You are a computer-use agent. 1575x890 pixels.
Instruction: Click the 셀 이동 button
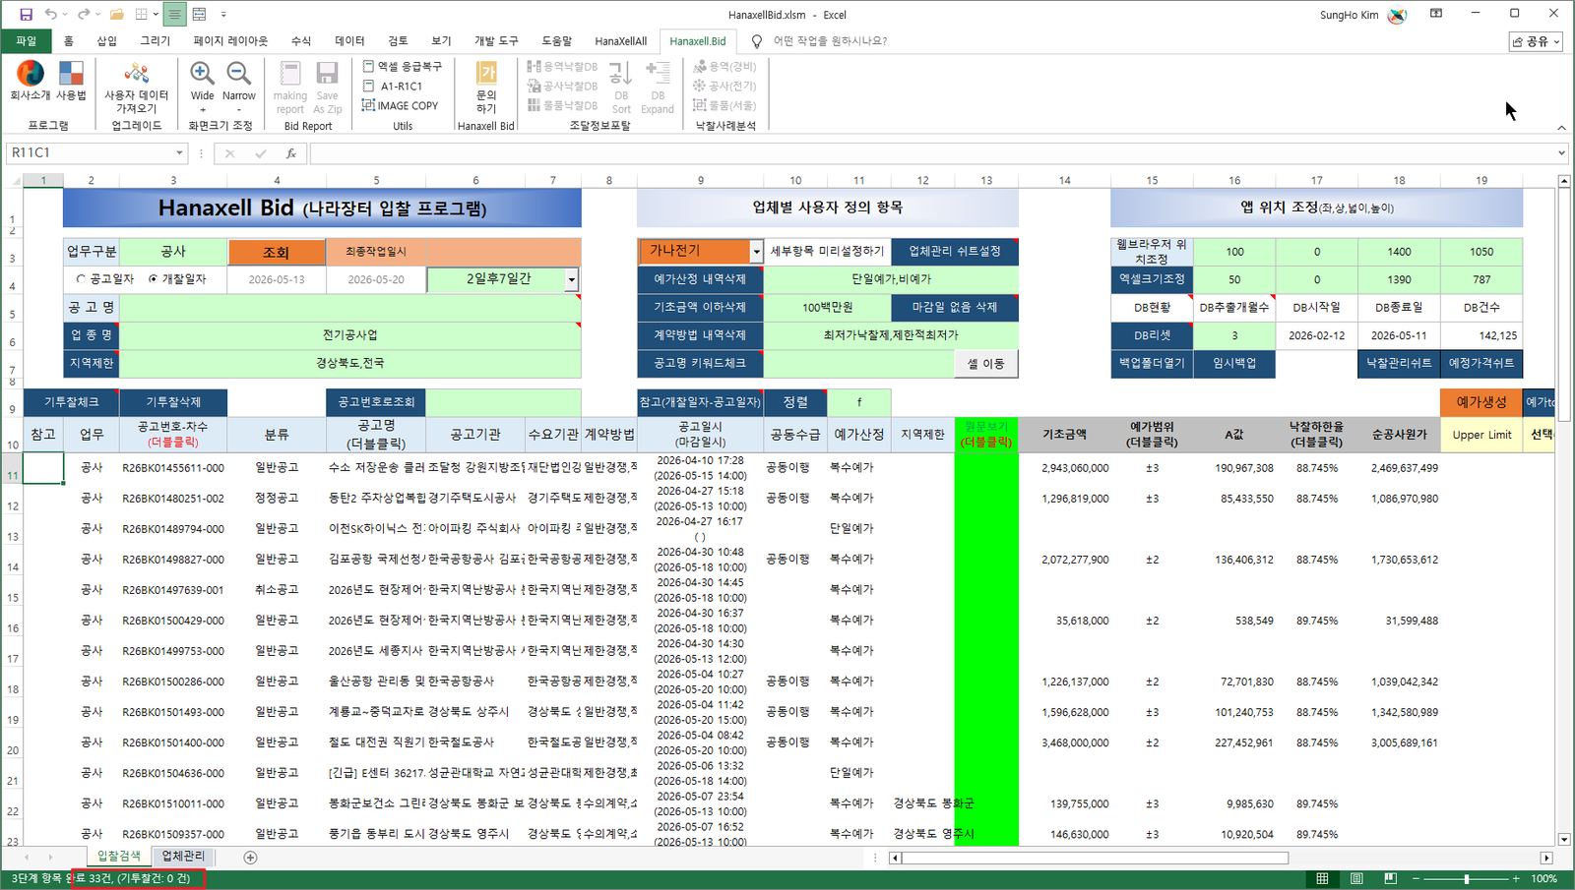point(986,364)
